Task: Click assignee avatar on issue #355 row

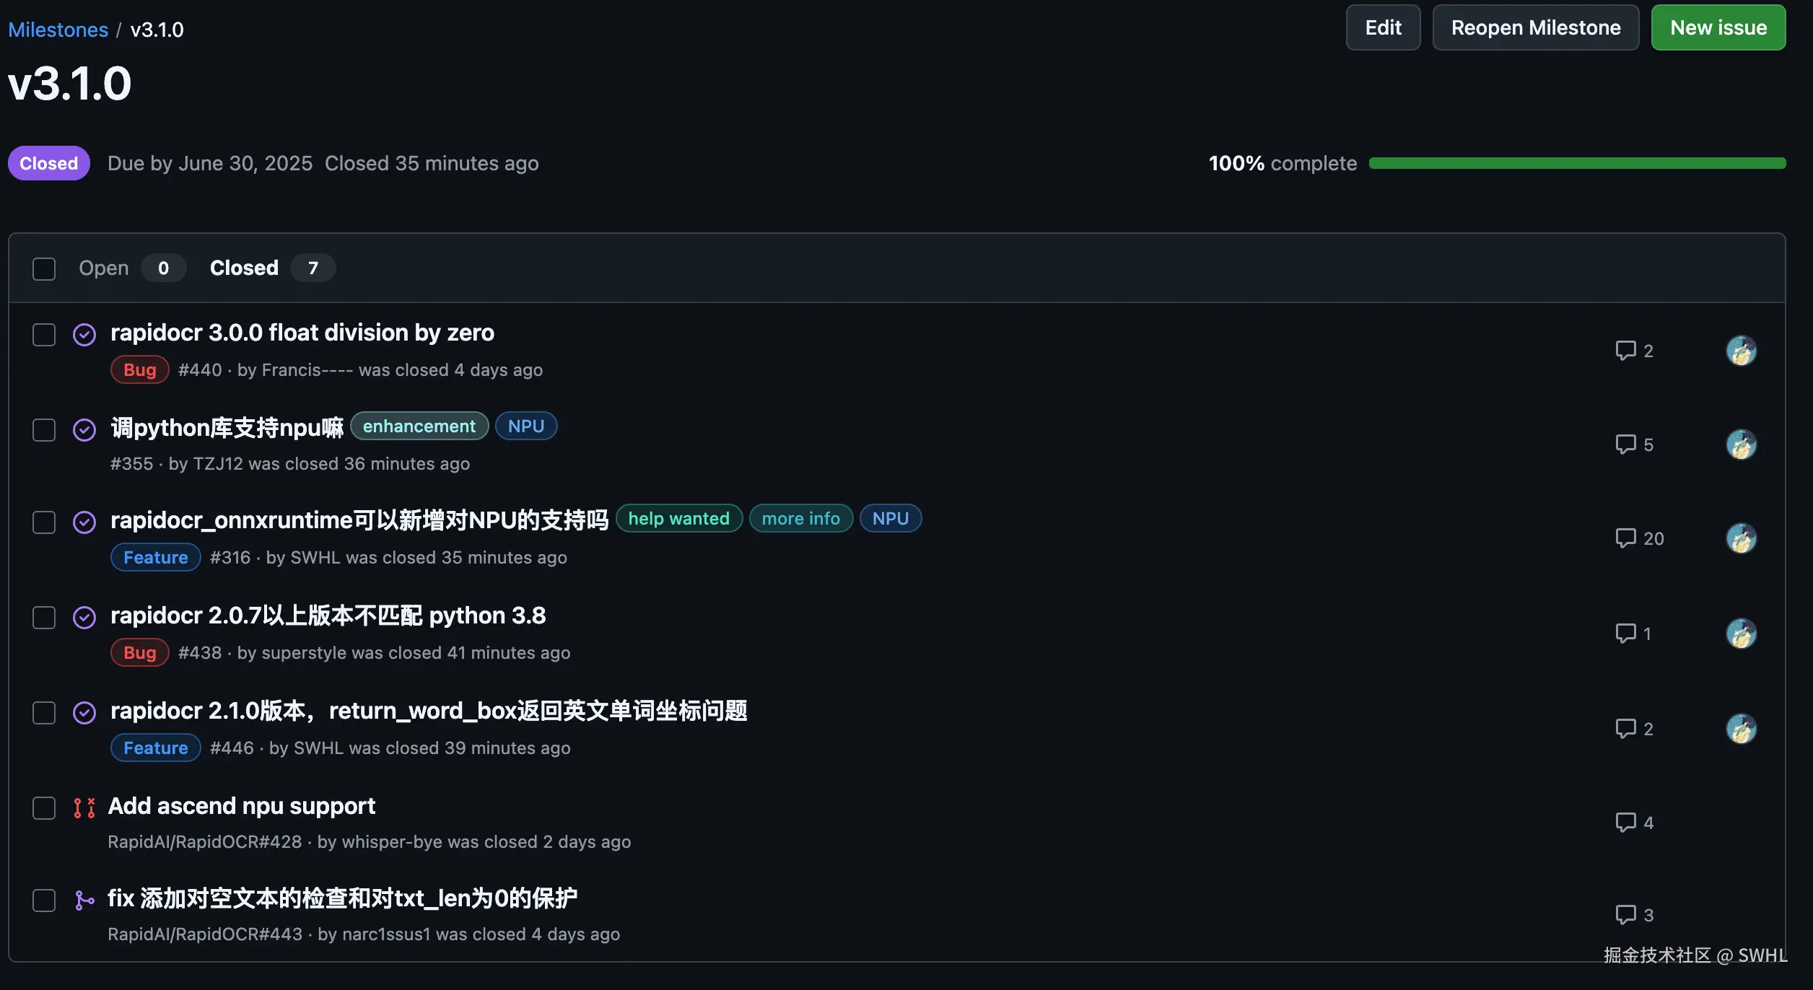Action: pyautogui.click(x=1741, y=444)
